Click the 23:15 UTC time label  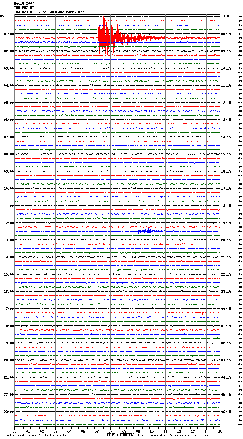226,292
